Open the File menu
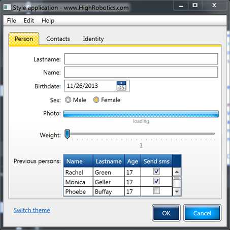Image resolution: width=230 pixels, height=230 pixels. point(12,21)
